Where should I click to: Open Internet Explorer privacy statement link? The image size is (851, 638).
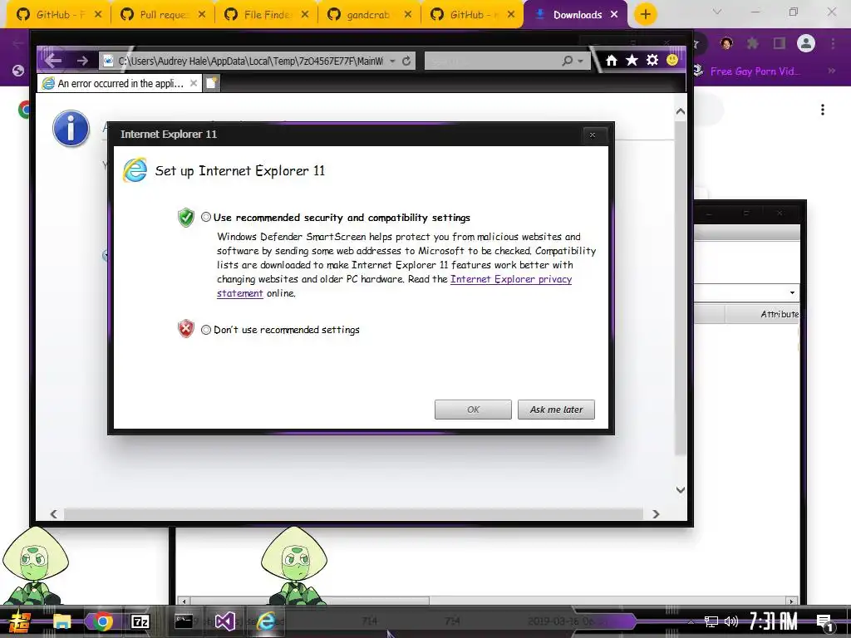click(511, 279)
